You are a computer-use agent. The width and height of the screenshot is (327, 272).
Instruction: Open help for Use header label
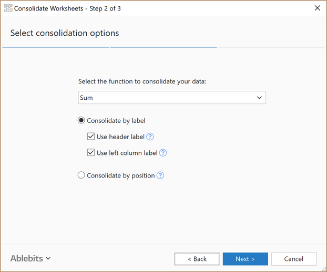coord(150,137)
